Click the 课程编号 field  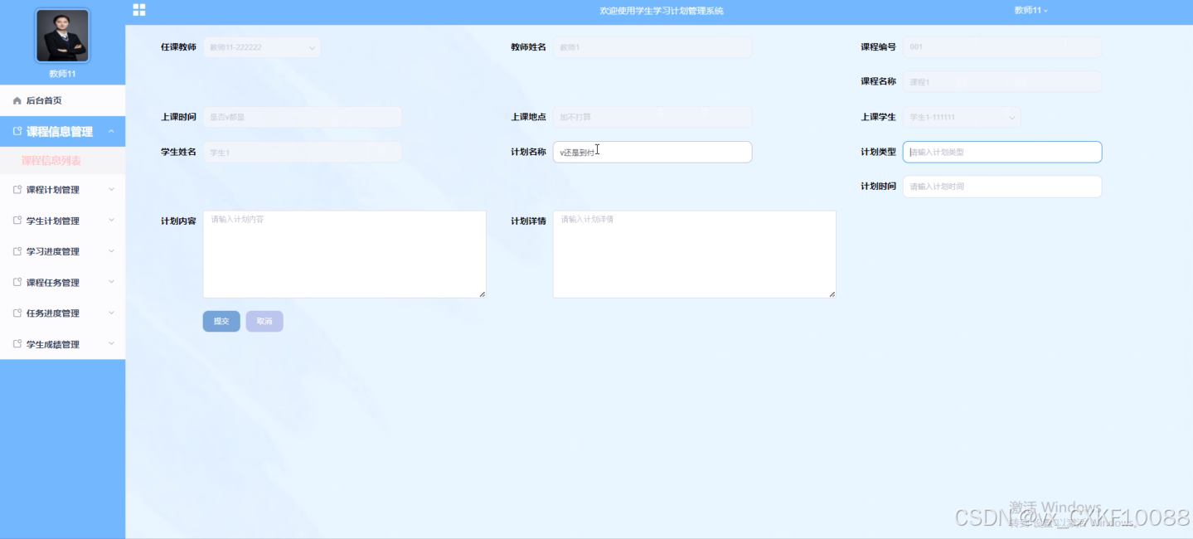tap(1002, 47)
